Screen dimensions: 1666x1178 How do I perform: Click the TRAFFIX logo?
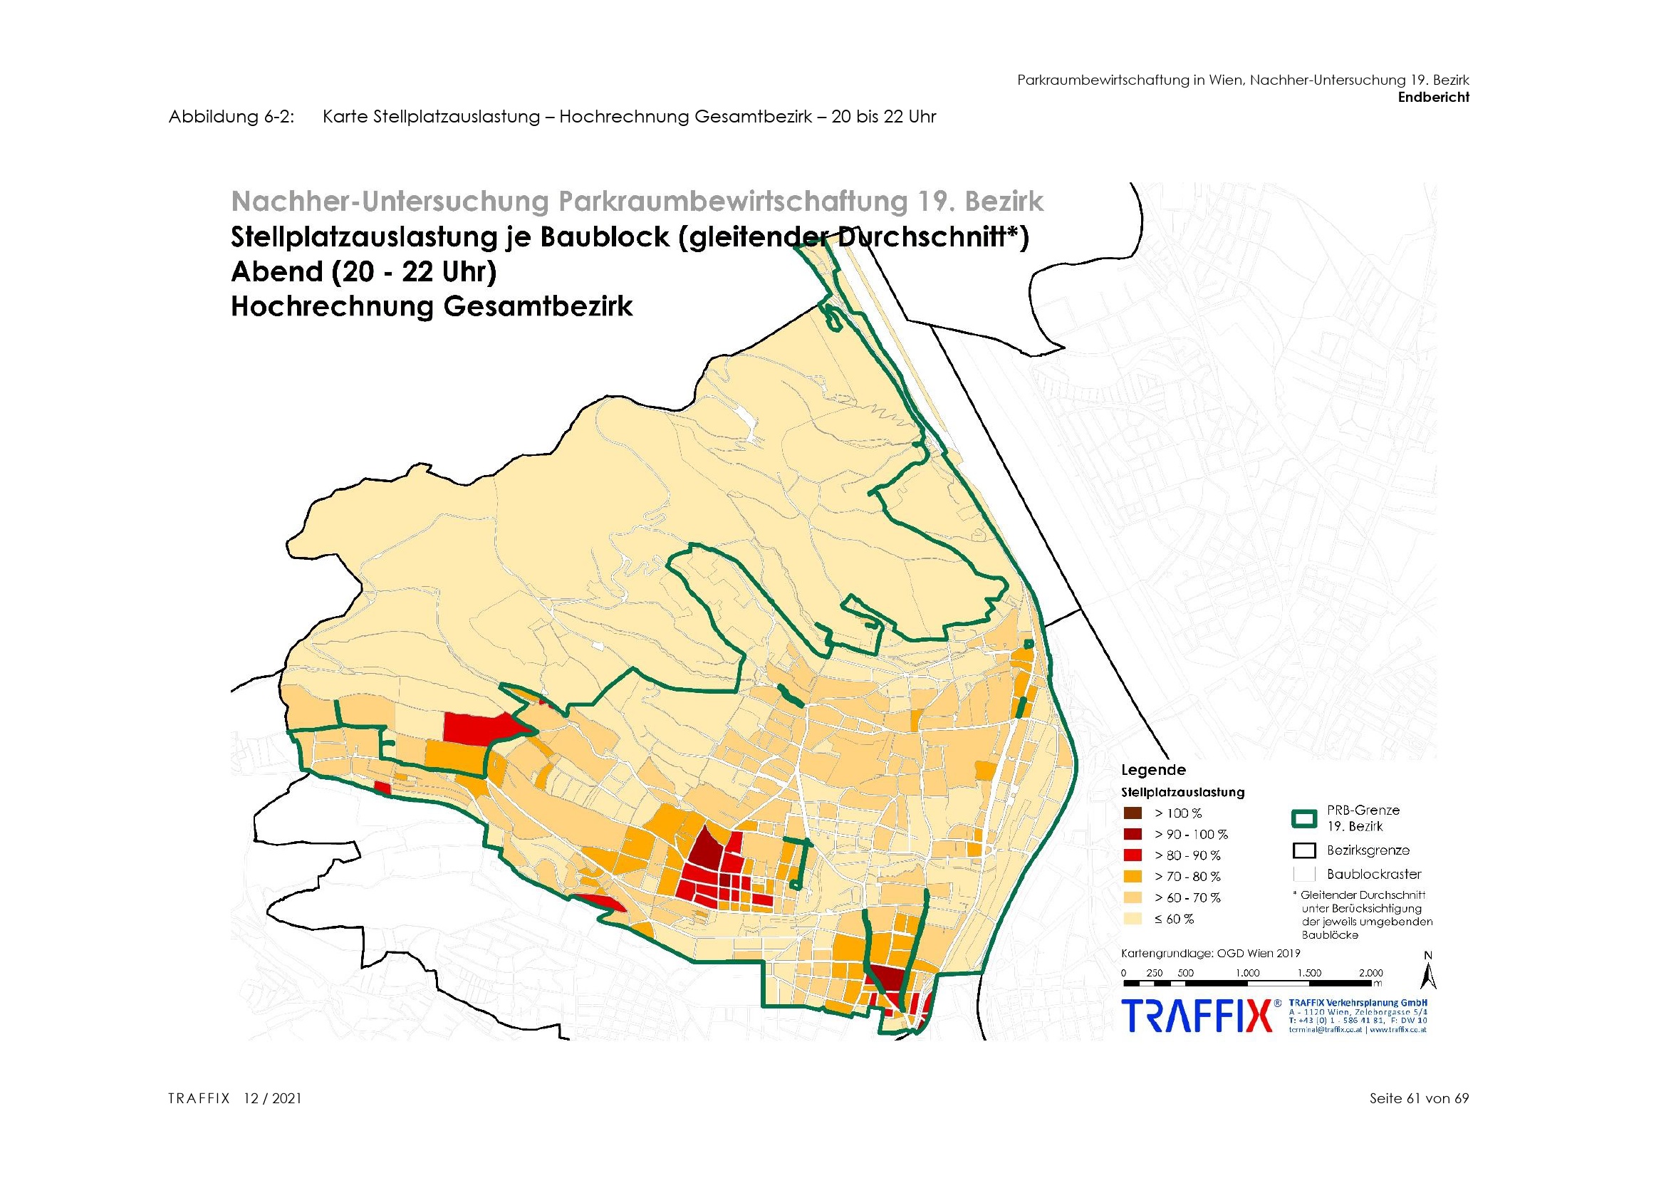click(1197, 1016)
